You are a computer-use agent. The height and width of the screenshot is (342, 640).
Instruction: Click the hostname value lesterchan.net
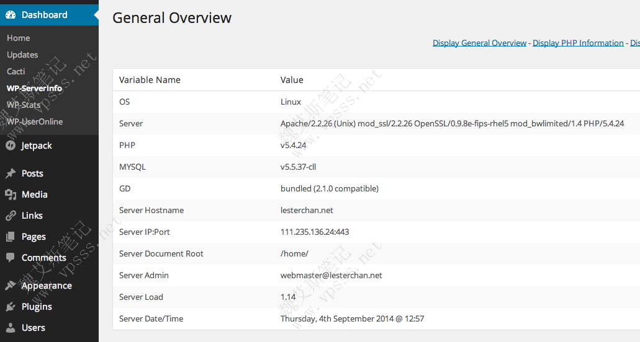pos(307,211)
